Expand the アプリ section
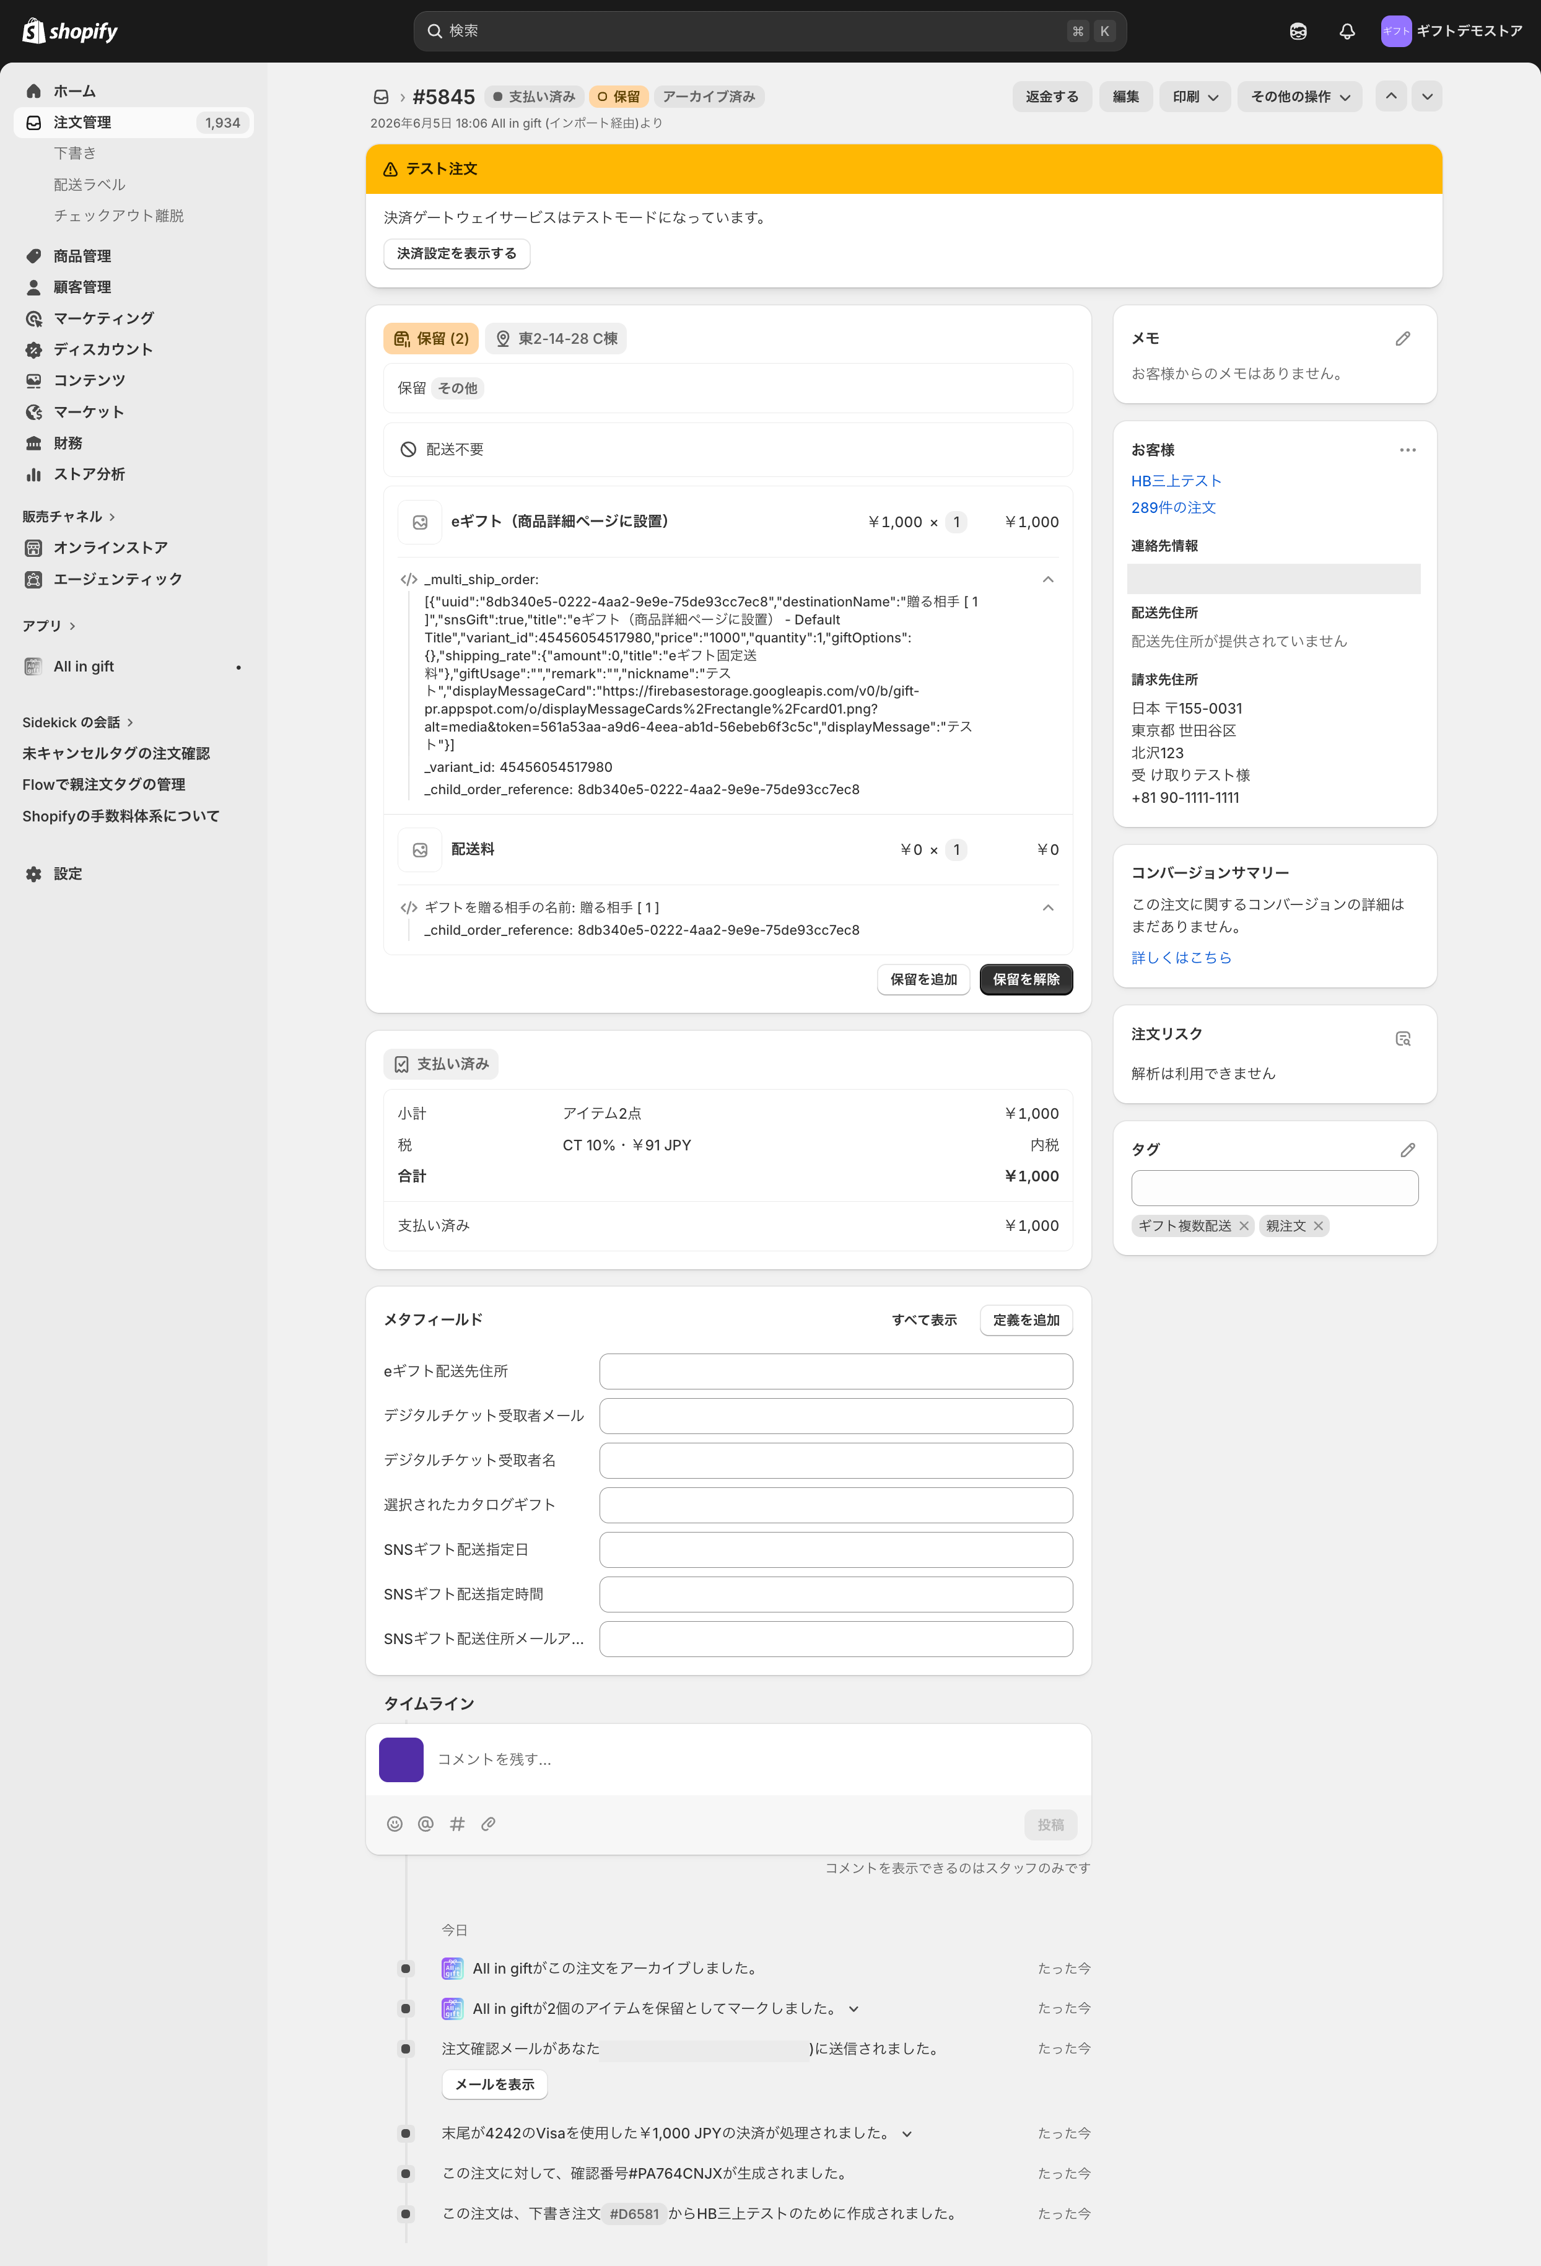Viewport: 1541px width, 2266px height. tap(49, 625)
